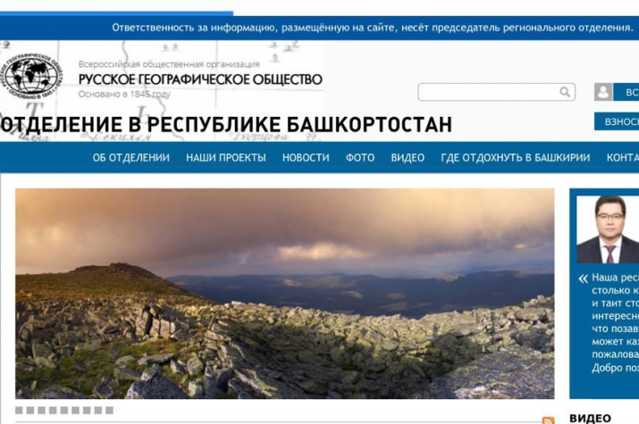Click inside the site search field
Screen dimensions: 639x424
tap(496, 92)
